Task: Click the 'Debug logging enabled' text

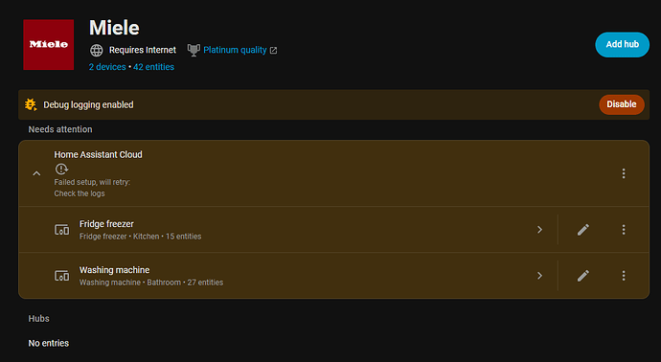Action: coord(88,105)
